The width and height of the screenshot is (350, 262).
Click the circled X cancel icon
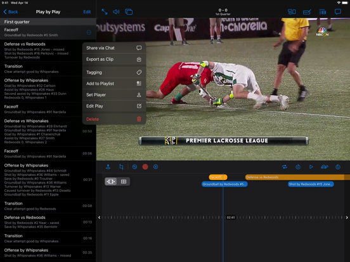[x=155, y=166]
